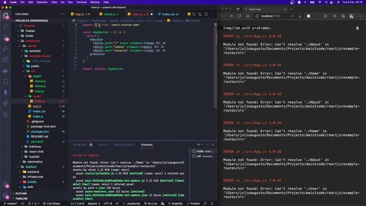This screenshot has width=366, height=206.
Task: Click the editor vertical scrollbar
Action: click(216, 65)
